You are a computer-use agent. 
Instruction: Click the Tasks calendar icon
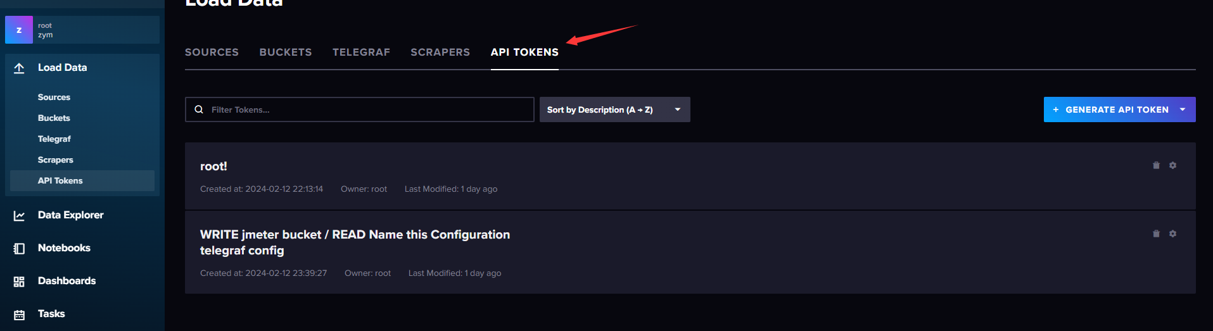coord(19,315)
